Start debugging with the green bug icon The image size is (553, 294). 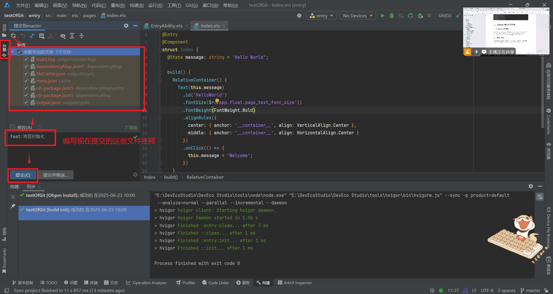click(x=392, y=16)
